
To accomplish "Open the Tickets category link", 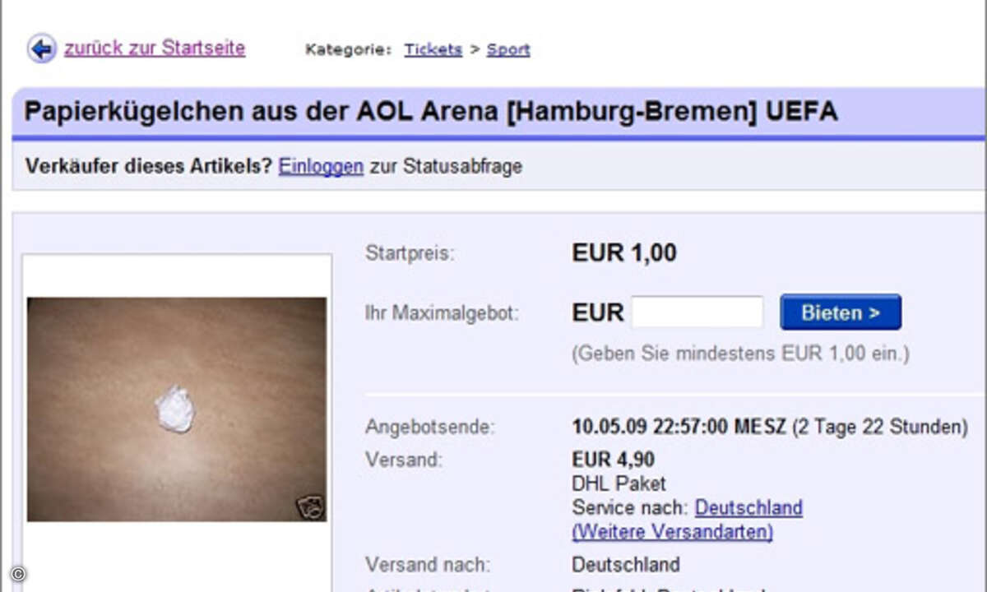I will [433, 49].
